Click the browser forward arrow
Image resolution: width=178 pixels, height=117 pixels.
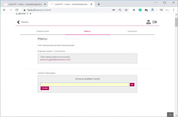tap(10, 10)
